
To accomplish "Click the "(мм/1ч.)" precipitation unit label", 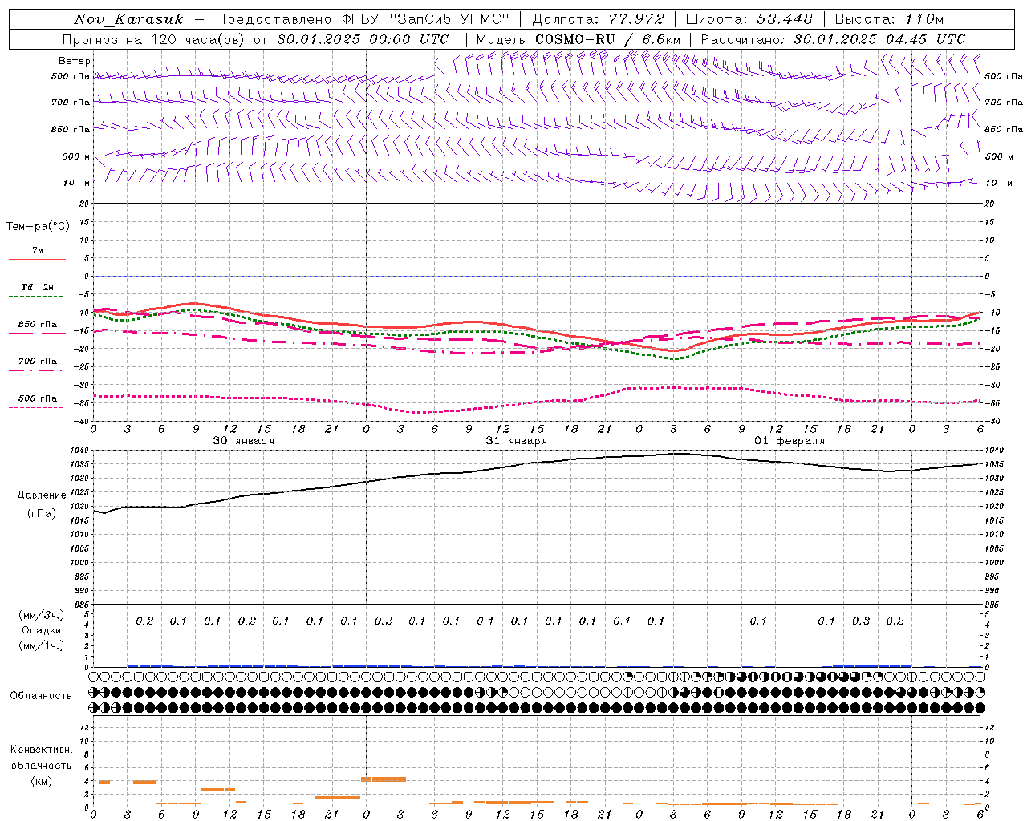I will pos(42,645).
